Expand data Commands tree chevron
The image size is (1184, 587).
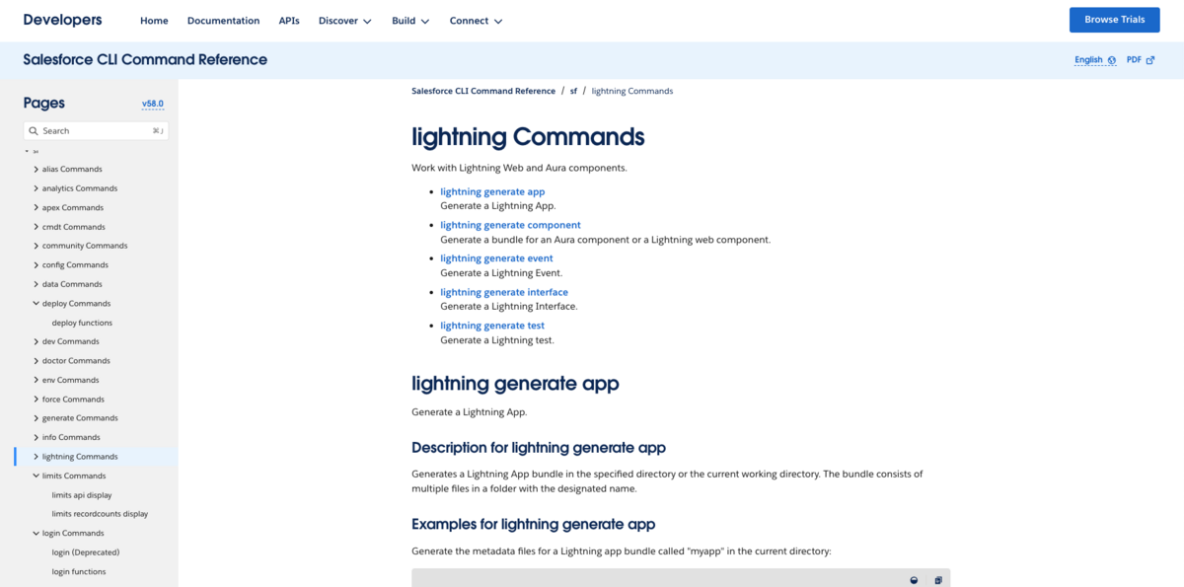click(37, 284)
